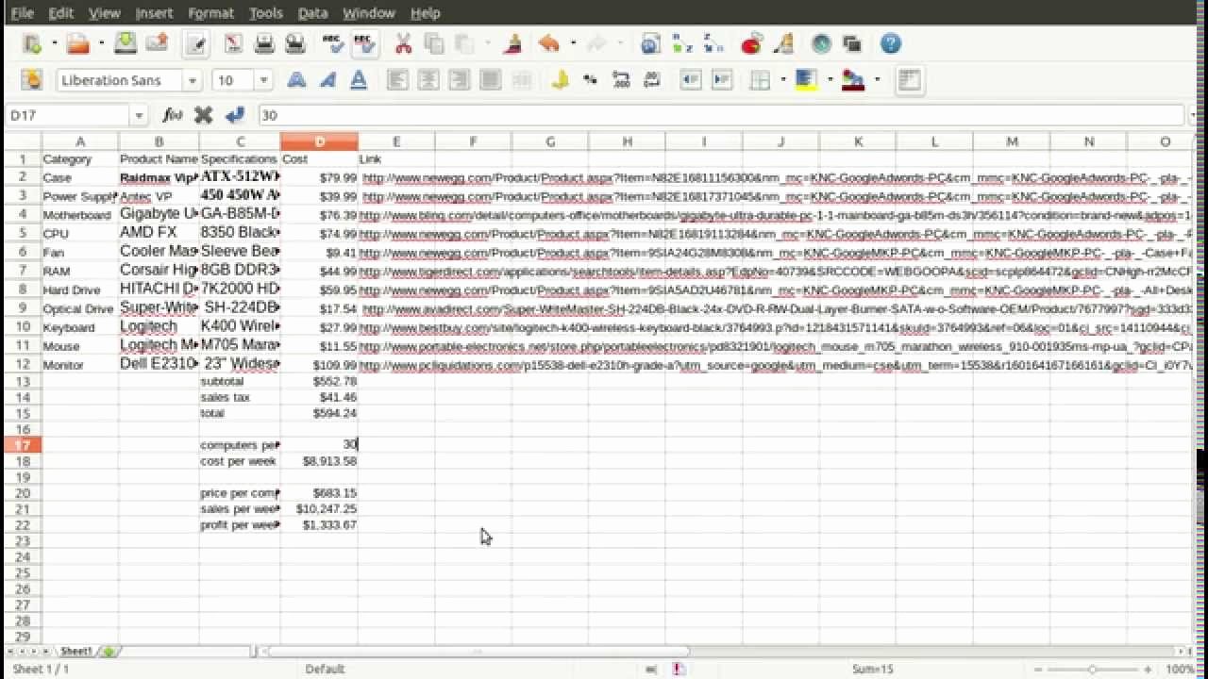Image resolution: width=1208 pixels, height=679 pixels.
Task: Open the Print Preview
Action: (x=294, y=43)
